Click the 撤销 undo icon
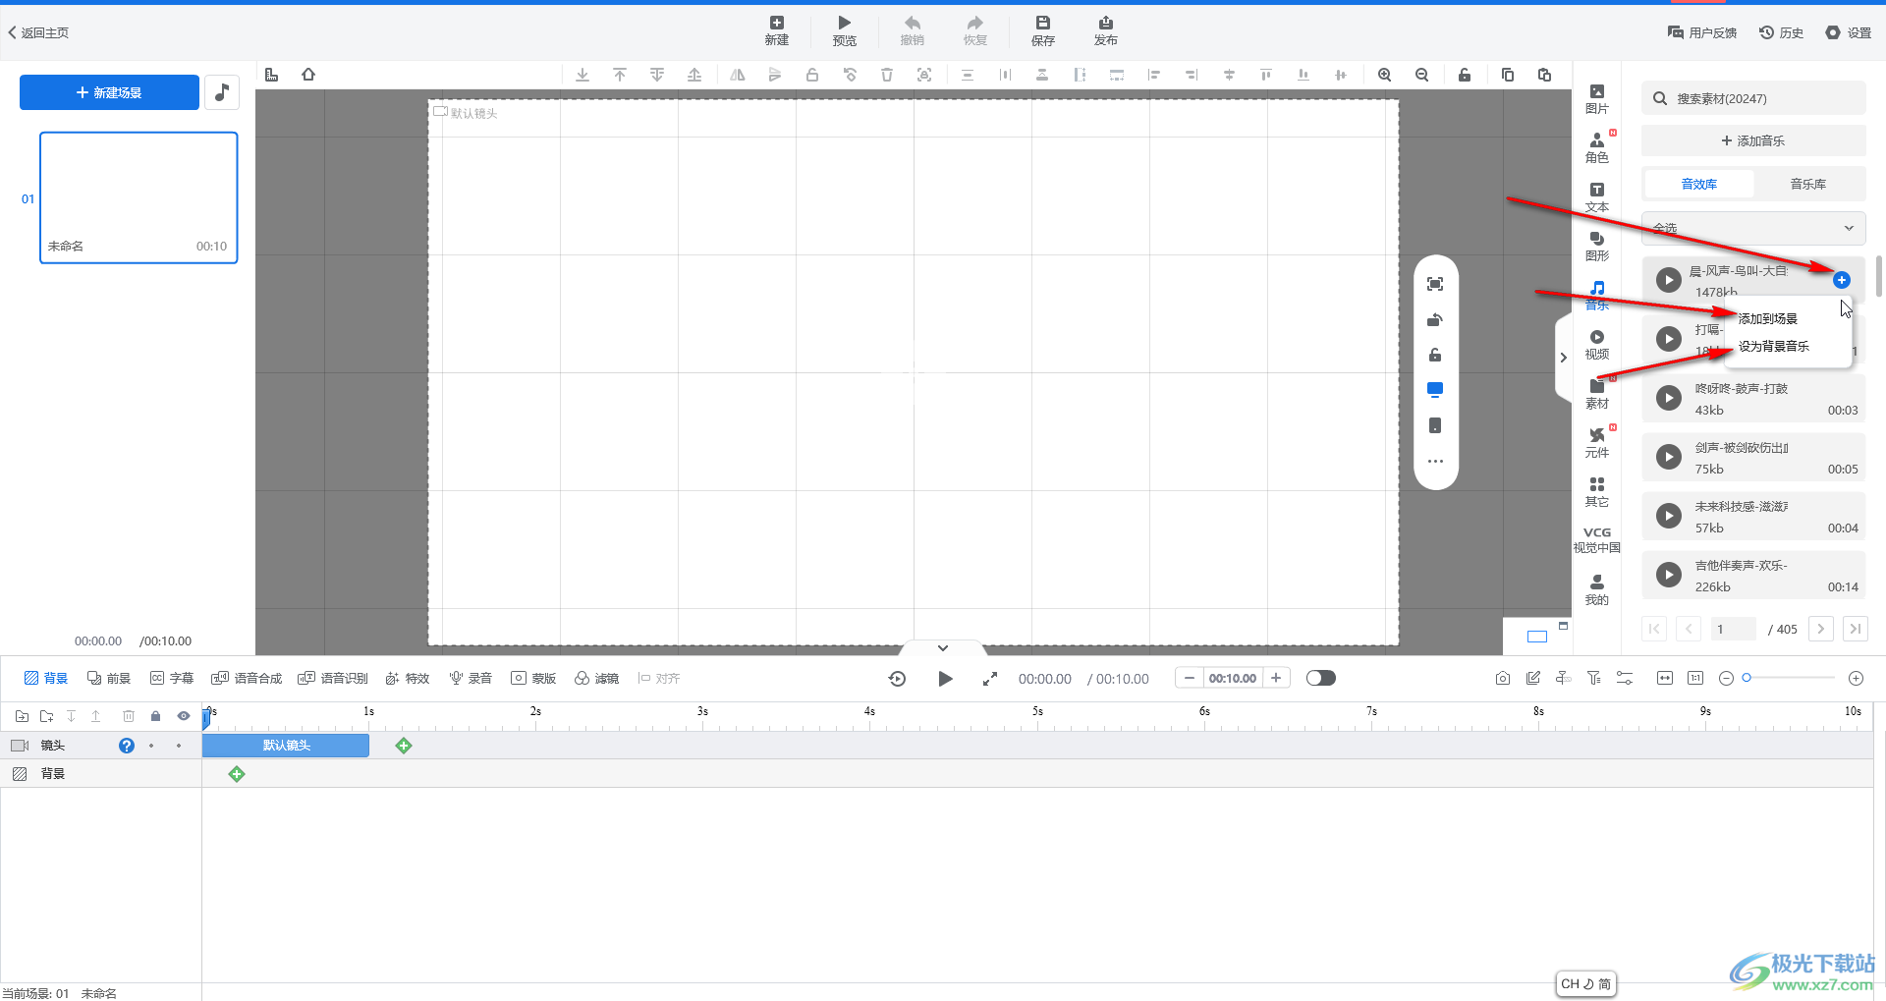Viewport: 1886px width, 1001px height. pos(913,30)
